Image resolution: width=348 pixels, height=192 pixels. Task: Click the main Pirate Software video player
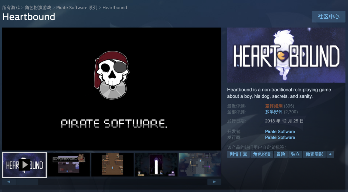(111, 89)
